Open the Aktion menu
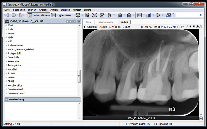This screenshot has width=207, height=129. pos(54,10)
